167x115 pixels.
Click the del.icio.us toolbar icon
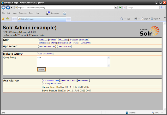[x=48, y=13]
